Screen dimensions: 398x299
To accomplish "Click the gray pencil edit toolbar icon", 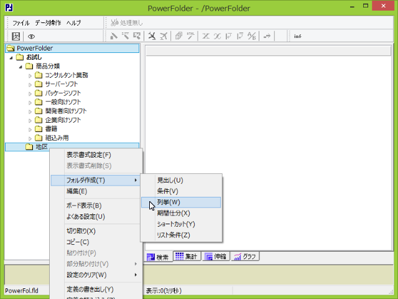I will tap(114, 36).
